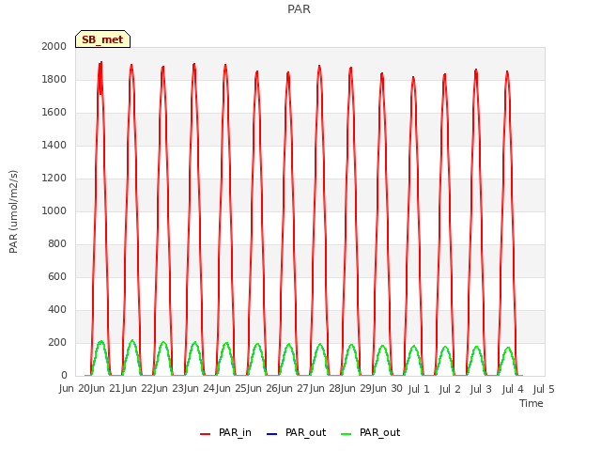Click the 1400 y-axis tick label
Viewport: 601px width, 451px height.
point(54,145)
